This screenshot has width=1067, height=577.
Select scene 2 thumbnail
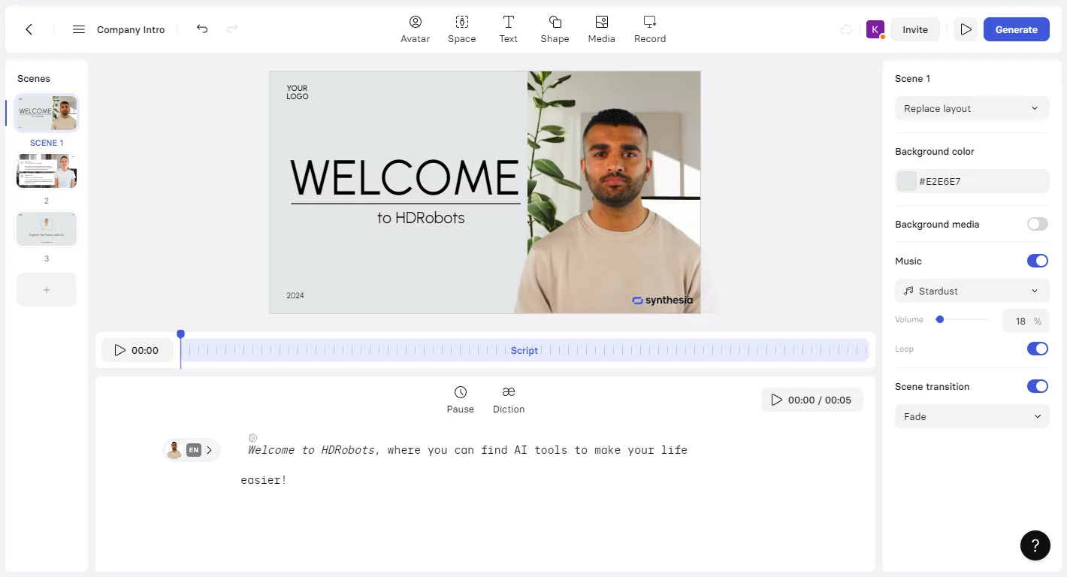tap(47, 171)
